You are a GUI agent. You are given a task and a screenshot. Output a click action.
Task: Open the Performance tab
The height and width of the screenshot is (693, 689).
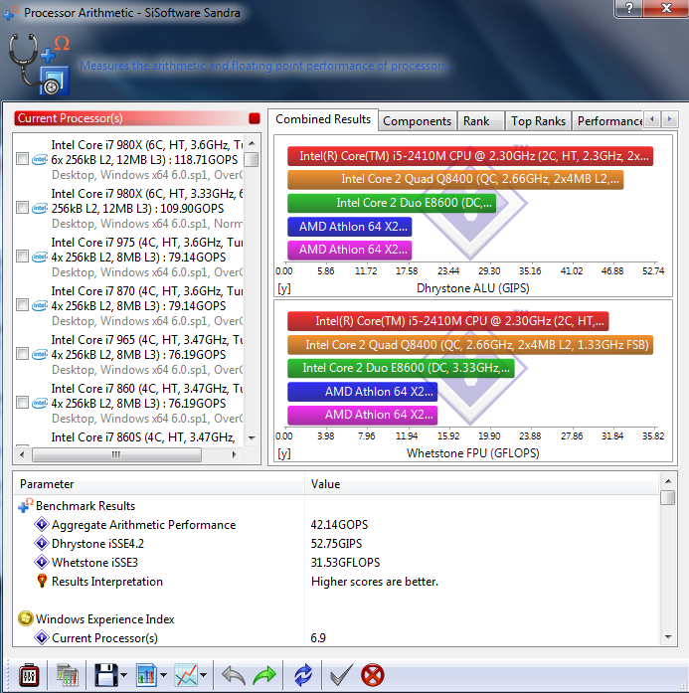607,121
